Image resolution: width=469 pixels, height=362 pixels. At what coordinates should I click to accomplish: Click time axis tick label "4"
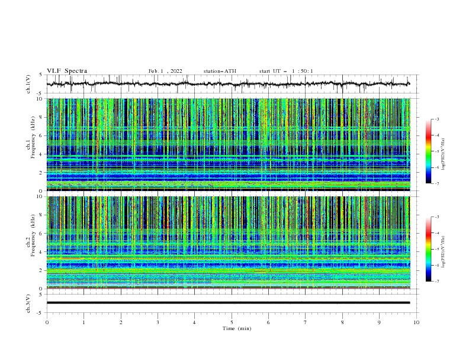[x=194, y=322]
